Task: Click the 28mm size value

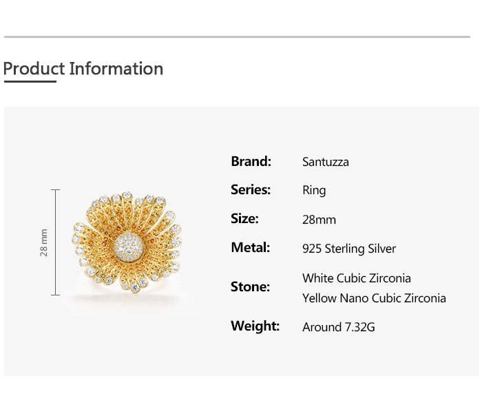Action: click(x=319, y=220)
